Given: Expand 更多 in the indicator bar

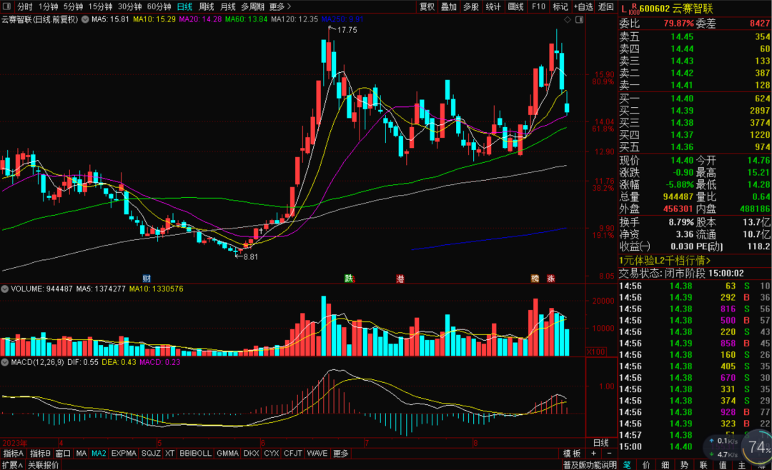Looking at the screenshot, I should (x=341, y=454).
